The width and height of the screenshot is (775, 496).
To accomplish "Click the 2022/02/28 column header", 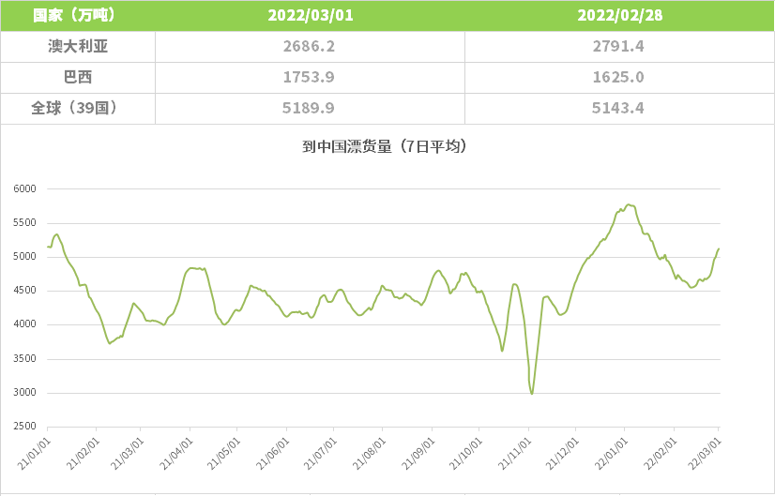I will click(x=620, y=15).
